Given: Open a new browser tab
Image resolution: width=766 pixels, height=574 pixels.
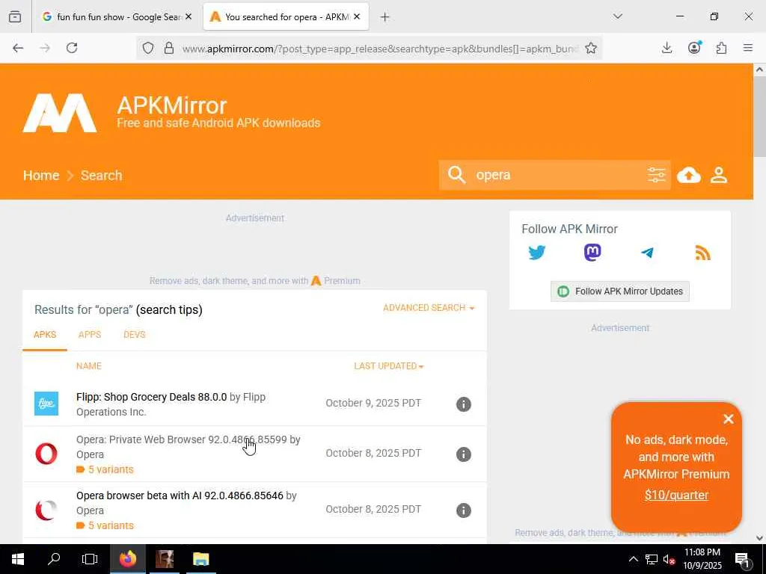Looking at the screenshot, I should (385, 17).
